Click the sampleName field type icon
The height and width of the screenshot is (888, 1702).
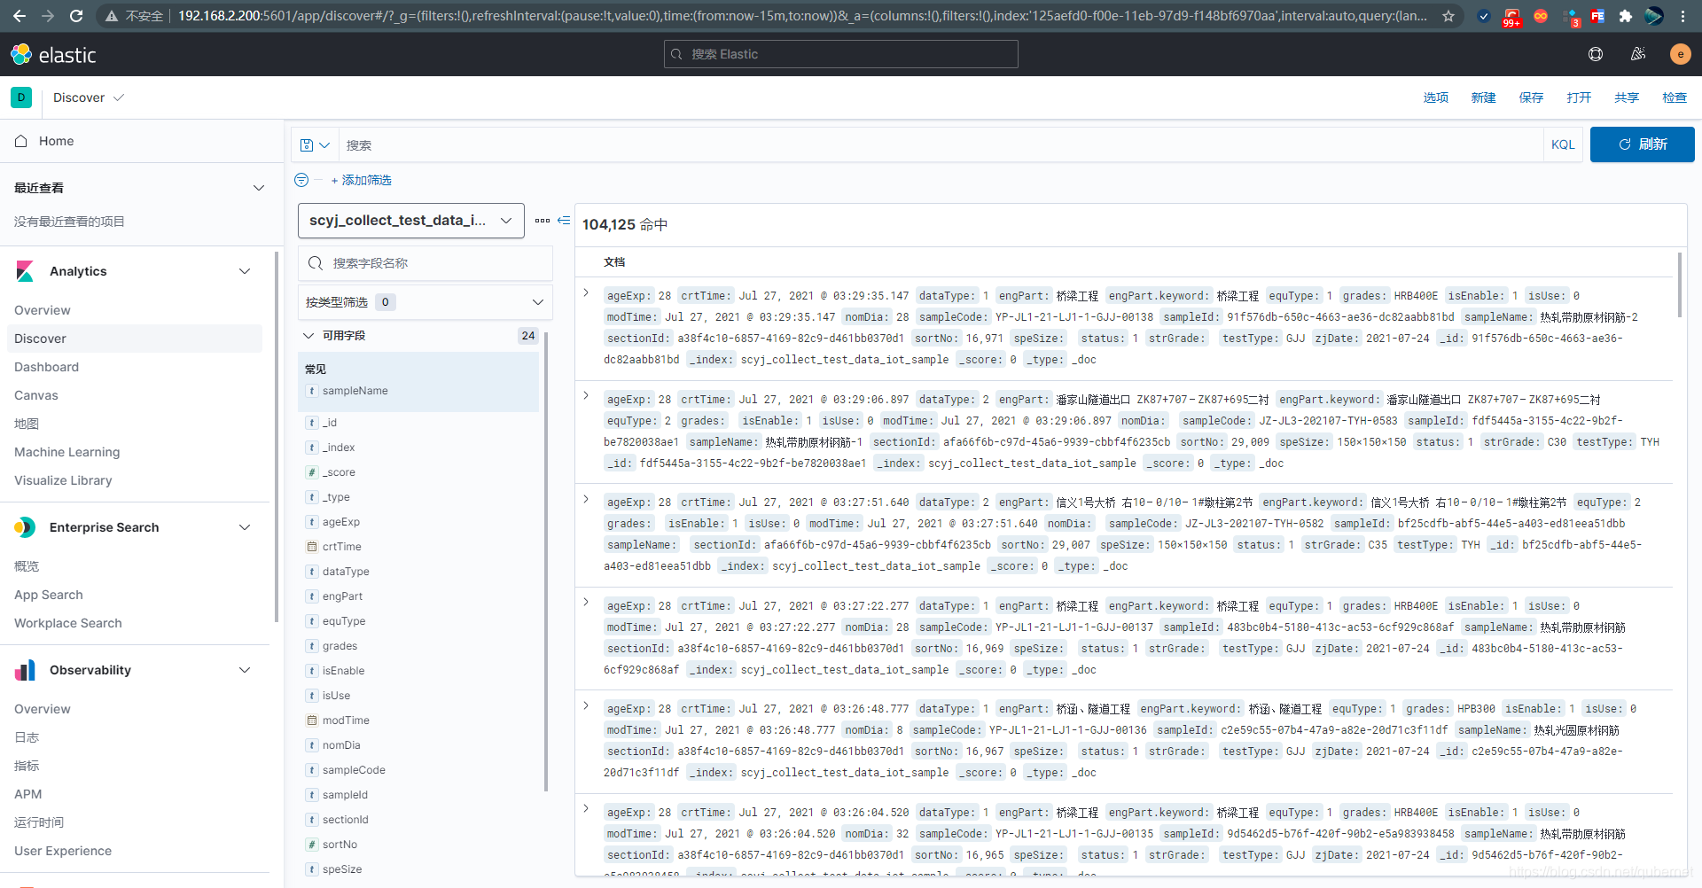point(312,391)
